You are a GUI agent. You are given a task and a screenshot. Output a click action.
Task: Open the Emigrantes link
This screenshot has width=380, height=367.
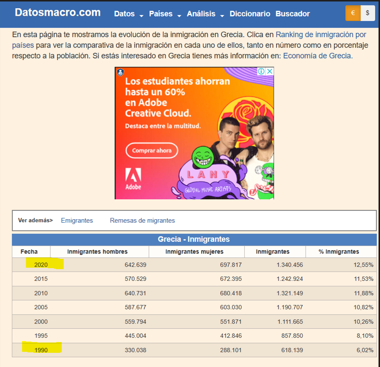[77, 220]
